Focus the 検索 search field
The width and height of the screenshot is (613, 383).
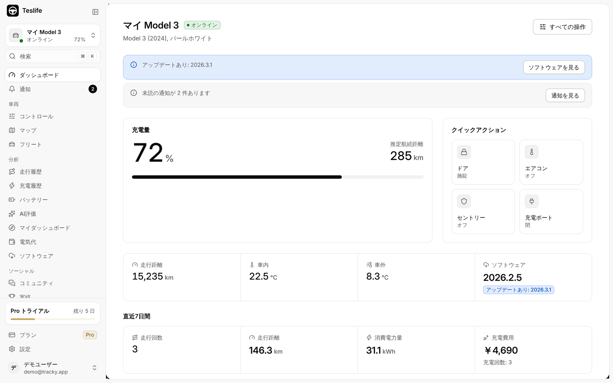(x=53, y=56)
